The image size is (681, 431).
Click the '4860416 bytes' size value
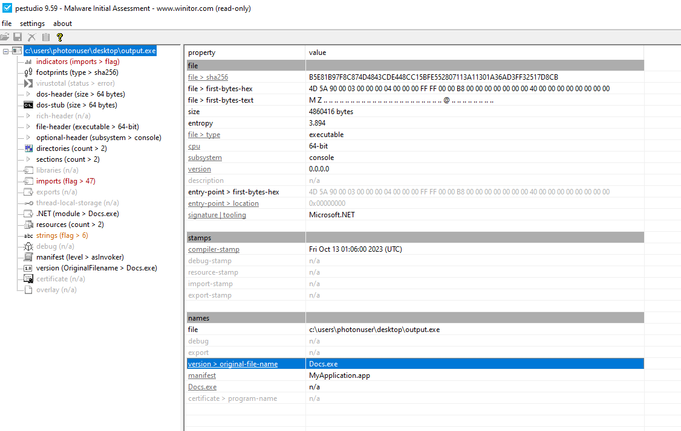(331, 112)
